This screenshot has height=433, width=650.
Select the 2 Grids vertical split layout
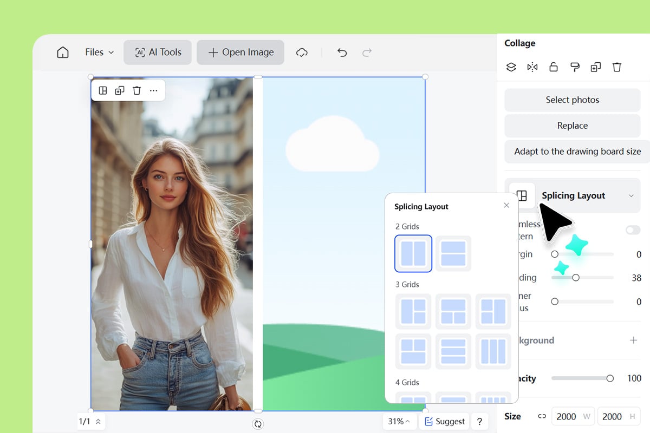point(413,253)
